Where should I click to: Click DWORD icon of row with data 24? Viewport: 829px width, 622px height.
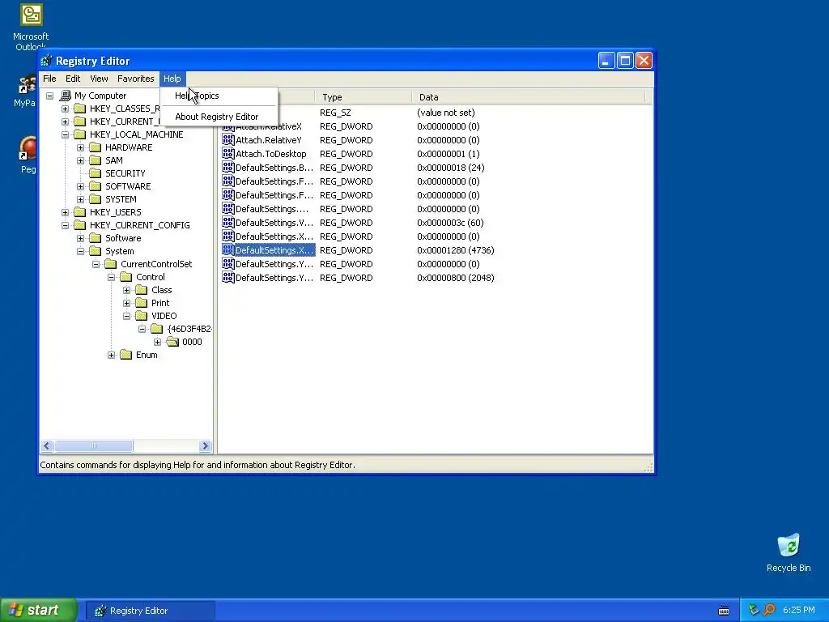coord(227,167)
